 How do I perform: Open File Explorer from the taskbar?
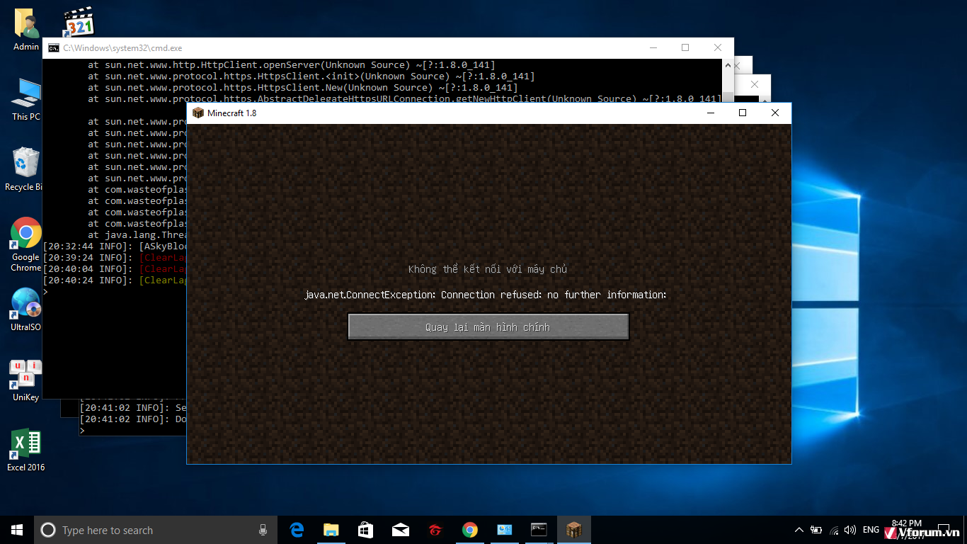coord(331,530)
